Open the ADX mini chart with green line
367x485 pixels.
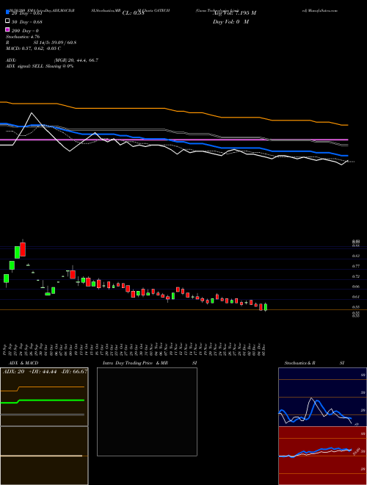click(44, 397)
